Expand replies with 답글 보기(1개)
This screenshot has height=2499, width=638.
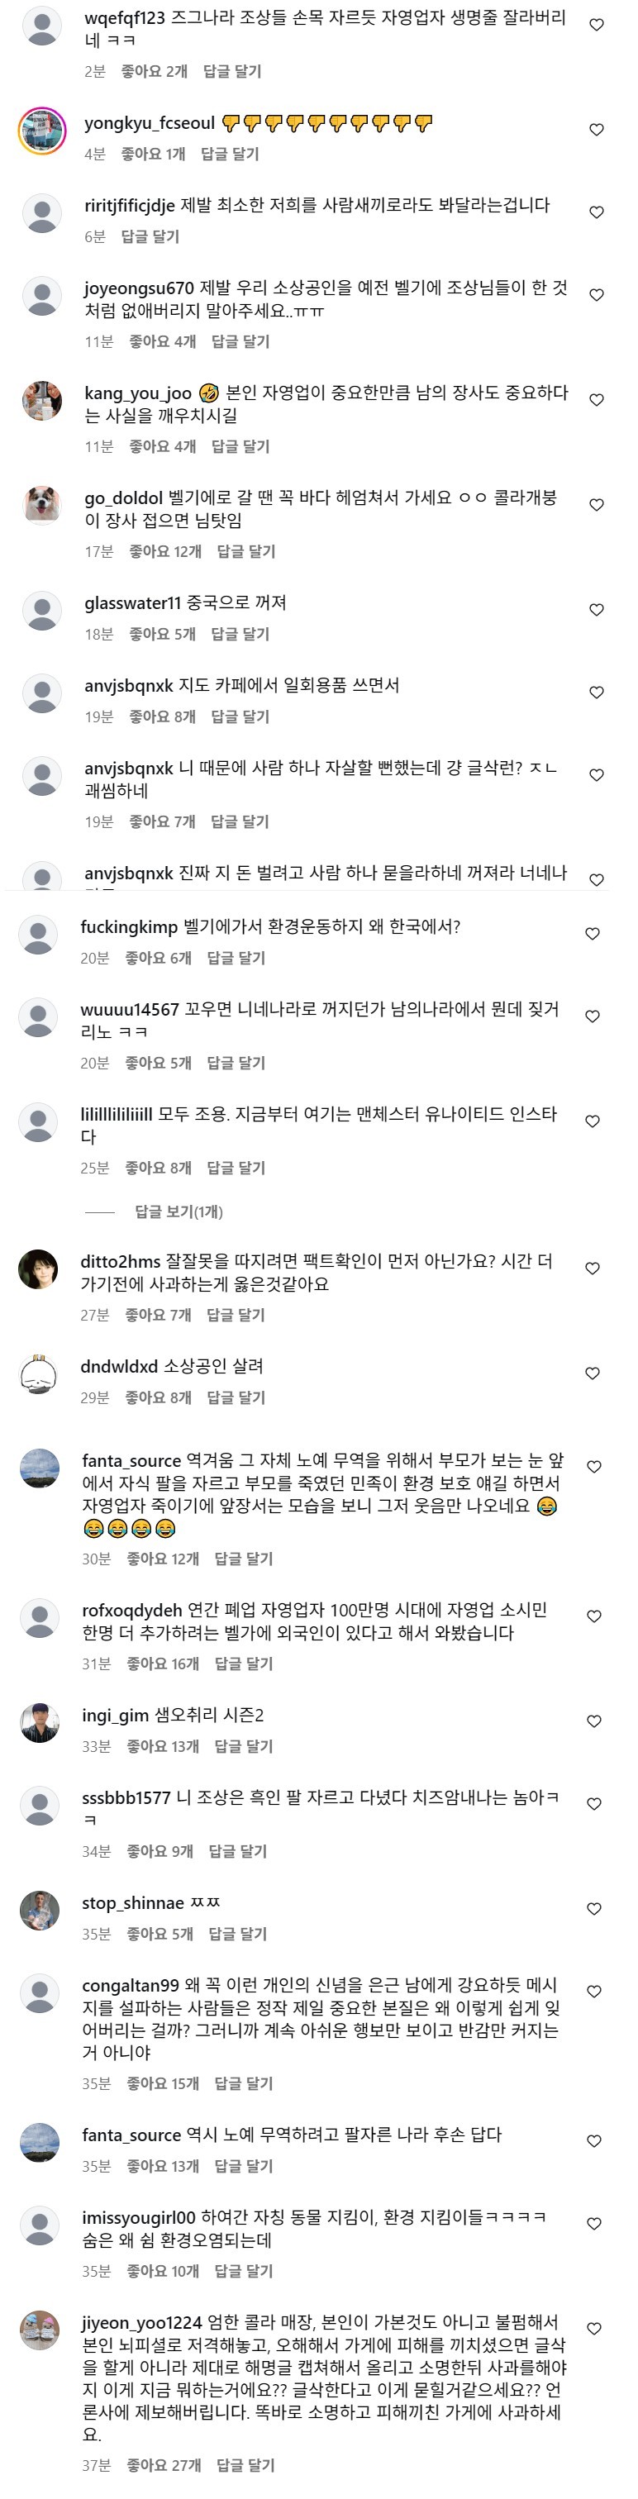coord(179,1211)
